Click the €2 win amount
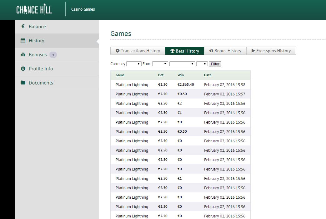 coord(179,103)
